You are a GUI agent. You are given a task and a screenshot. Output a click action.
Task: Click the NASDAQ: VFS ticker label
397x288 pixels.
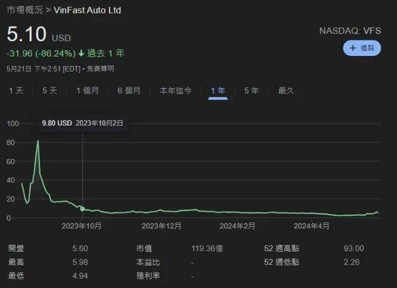(350, 30)
